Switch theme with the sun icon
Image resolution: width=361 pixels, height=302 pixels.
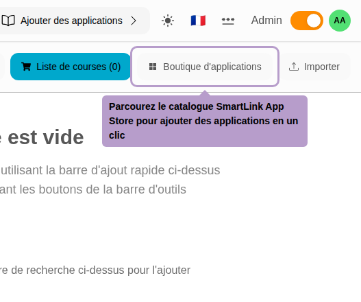coord(168,21)
